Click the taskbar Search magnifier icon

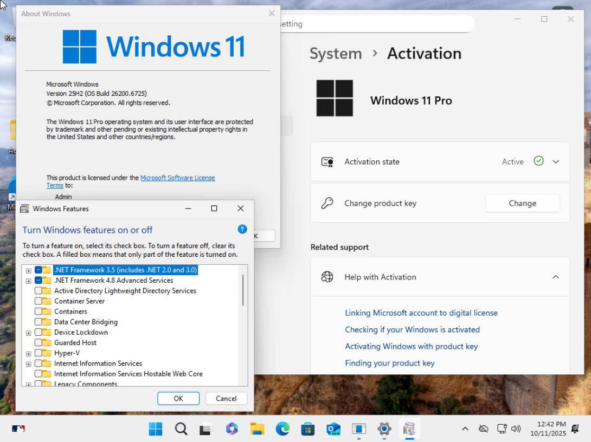coord(181,429)
